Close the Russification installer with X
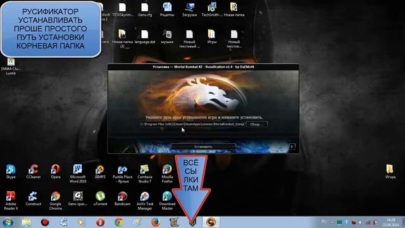The image size is (405, 228). [x=292, y=146]
